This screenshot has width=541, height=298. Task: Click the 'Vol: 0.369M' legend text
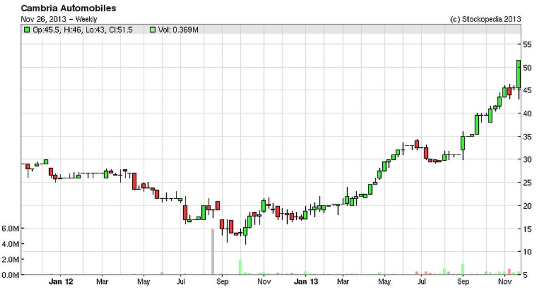[178, 30]
